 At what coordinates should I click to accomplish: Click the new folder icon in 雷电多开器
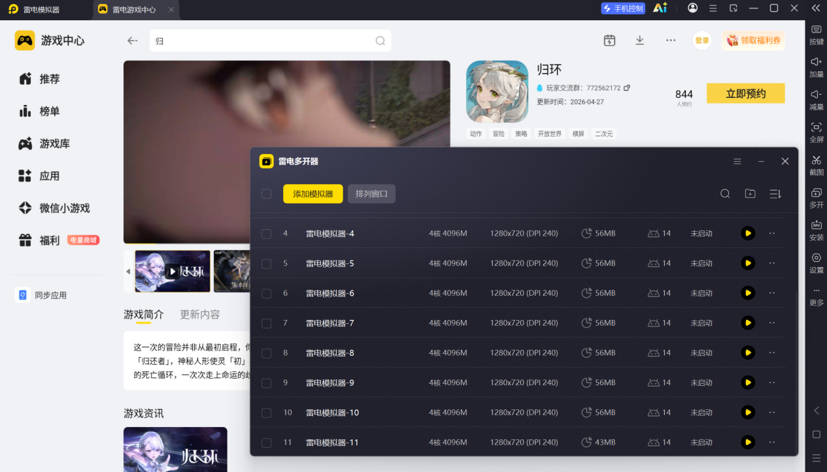(750, 194)
